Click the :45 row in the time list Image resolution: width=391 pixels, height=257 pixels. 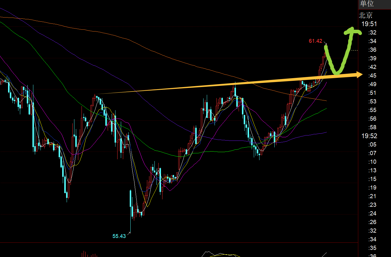(372, 75)
